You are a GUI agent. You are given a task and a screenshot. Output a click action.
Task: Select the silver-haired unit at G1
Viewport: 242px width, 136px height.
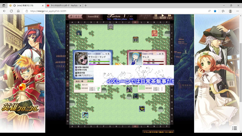(110, 27)
